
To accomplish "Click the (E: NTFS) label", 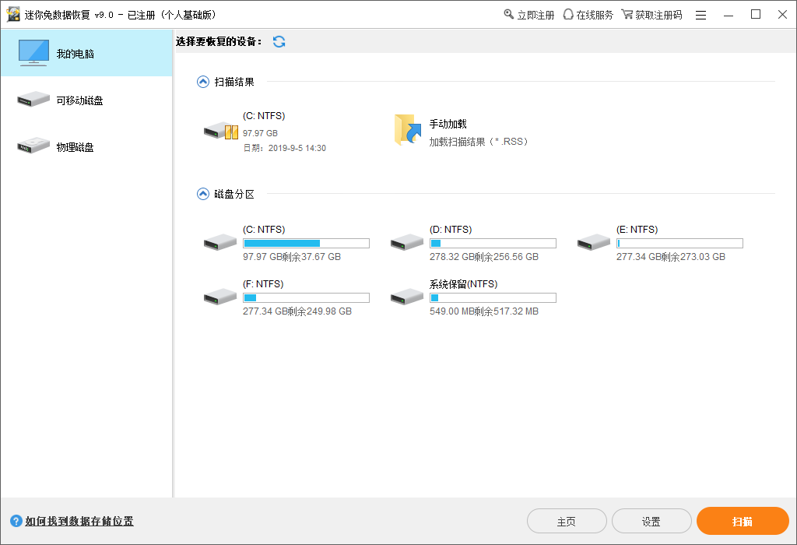I will pyautogui.click(x=637, y=230).
